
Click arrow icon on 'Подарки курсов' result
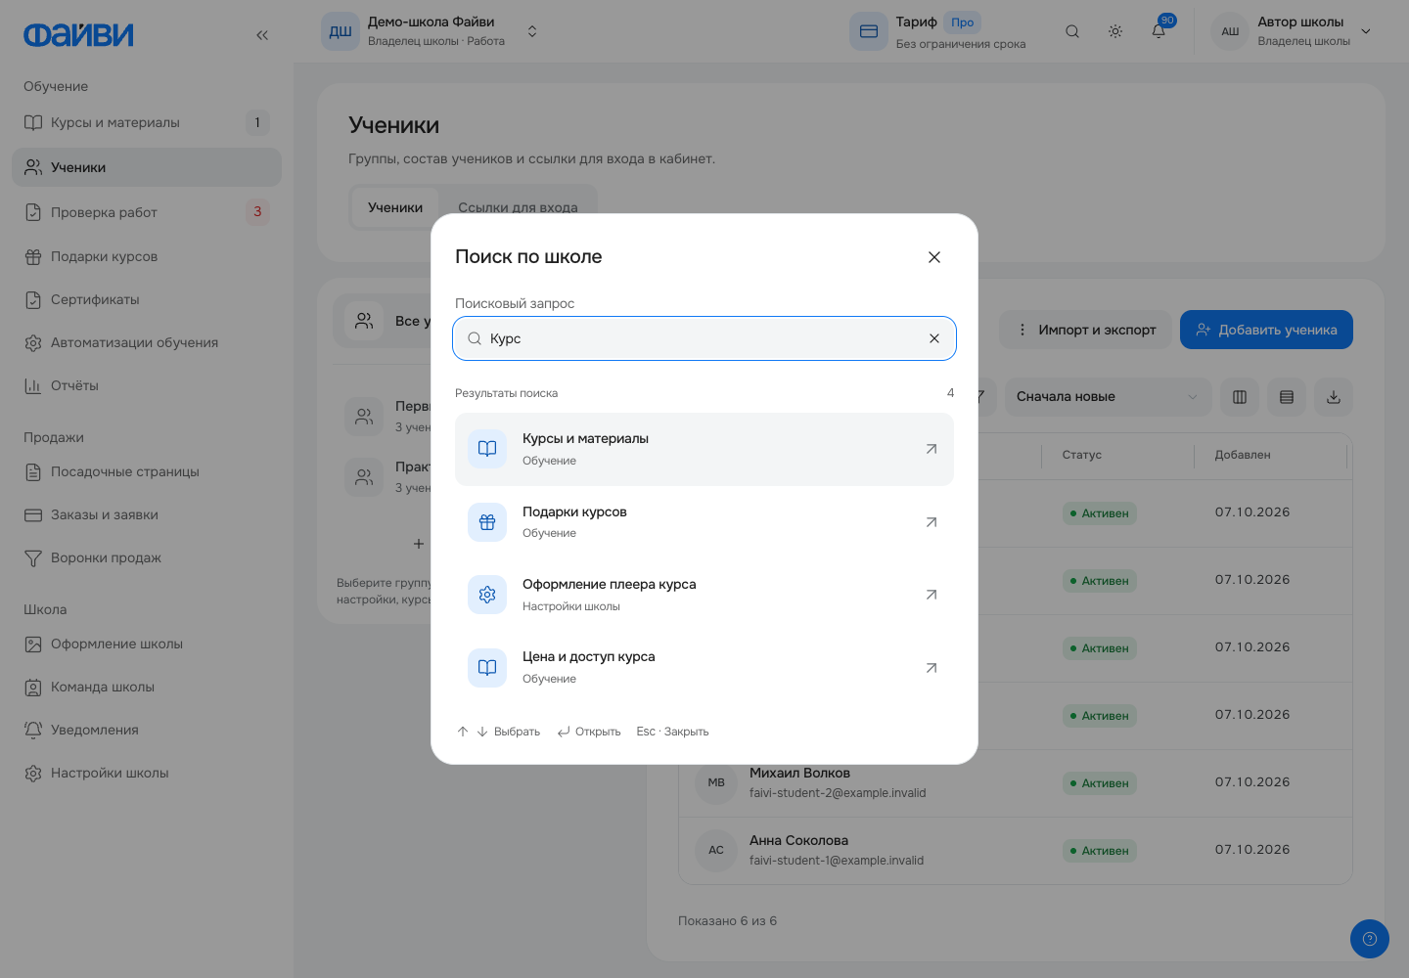point(932,522)
